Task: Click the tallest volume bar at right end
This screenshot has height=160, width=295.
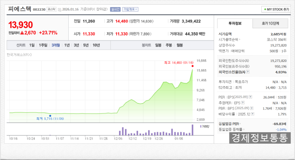Action: (x=193, y=130)
